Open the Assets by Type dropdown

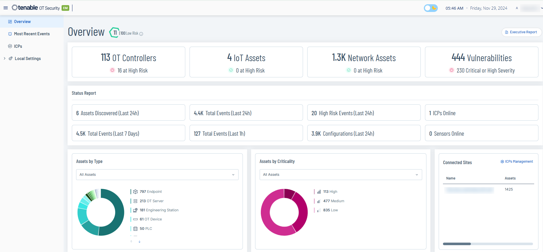tap(157, 175)
